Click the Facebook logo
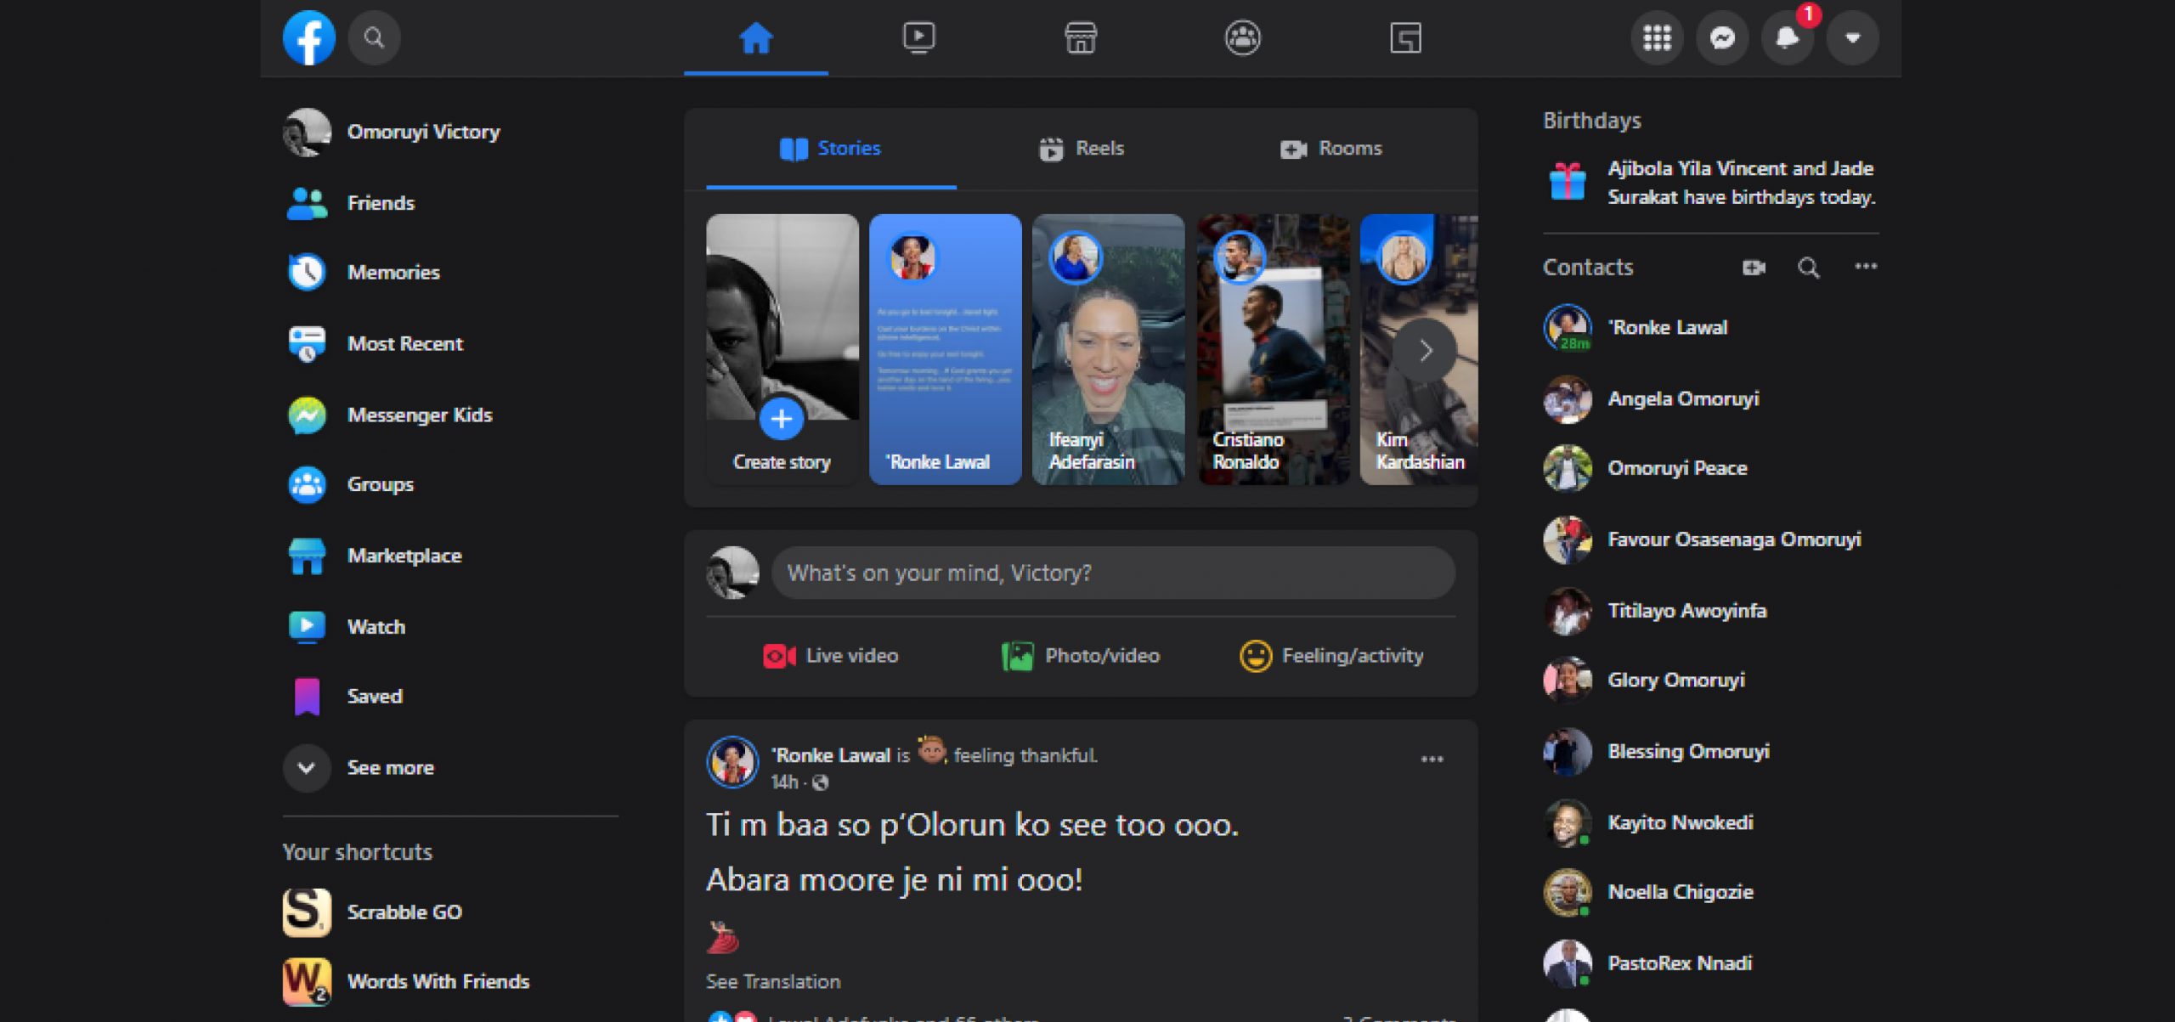This screenshot has width=2175, height=1022. click(308, 37)
